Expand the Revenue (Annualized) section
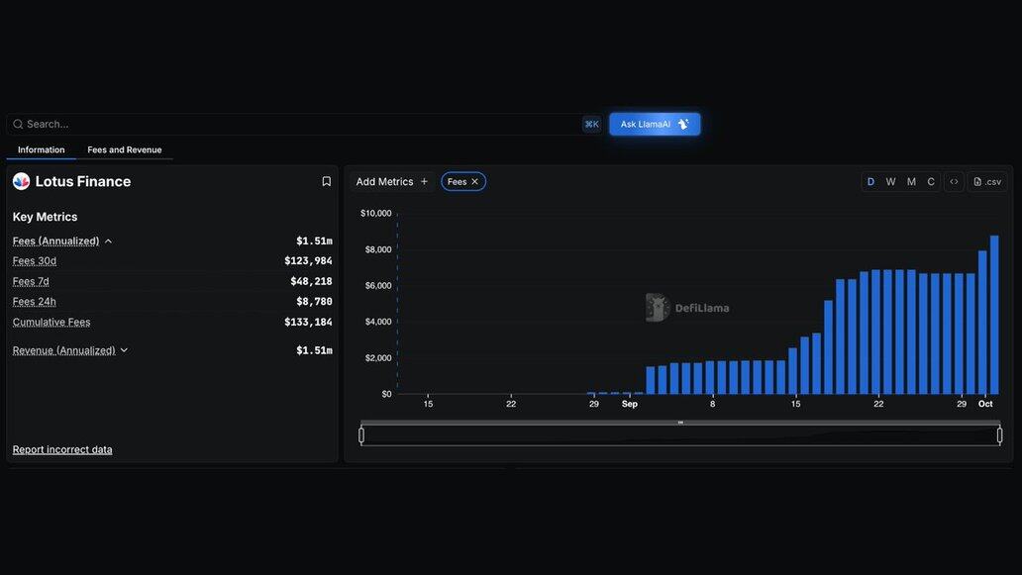Screen dimensions: 1022x575 point(124,350)
